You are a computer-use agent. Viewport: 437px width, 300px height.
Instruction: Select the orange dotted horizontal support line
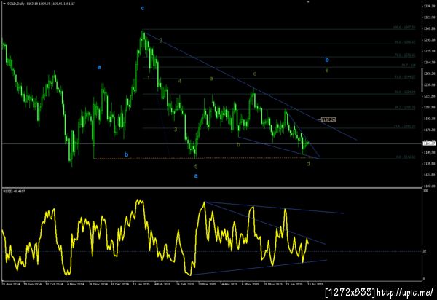point(206,158)
